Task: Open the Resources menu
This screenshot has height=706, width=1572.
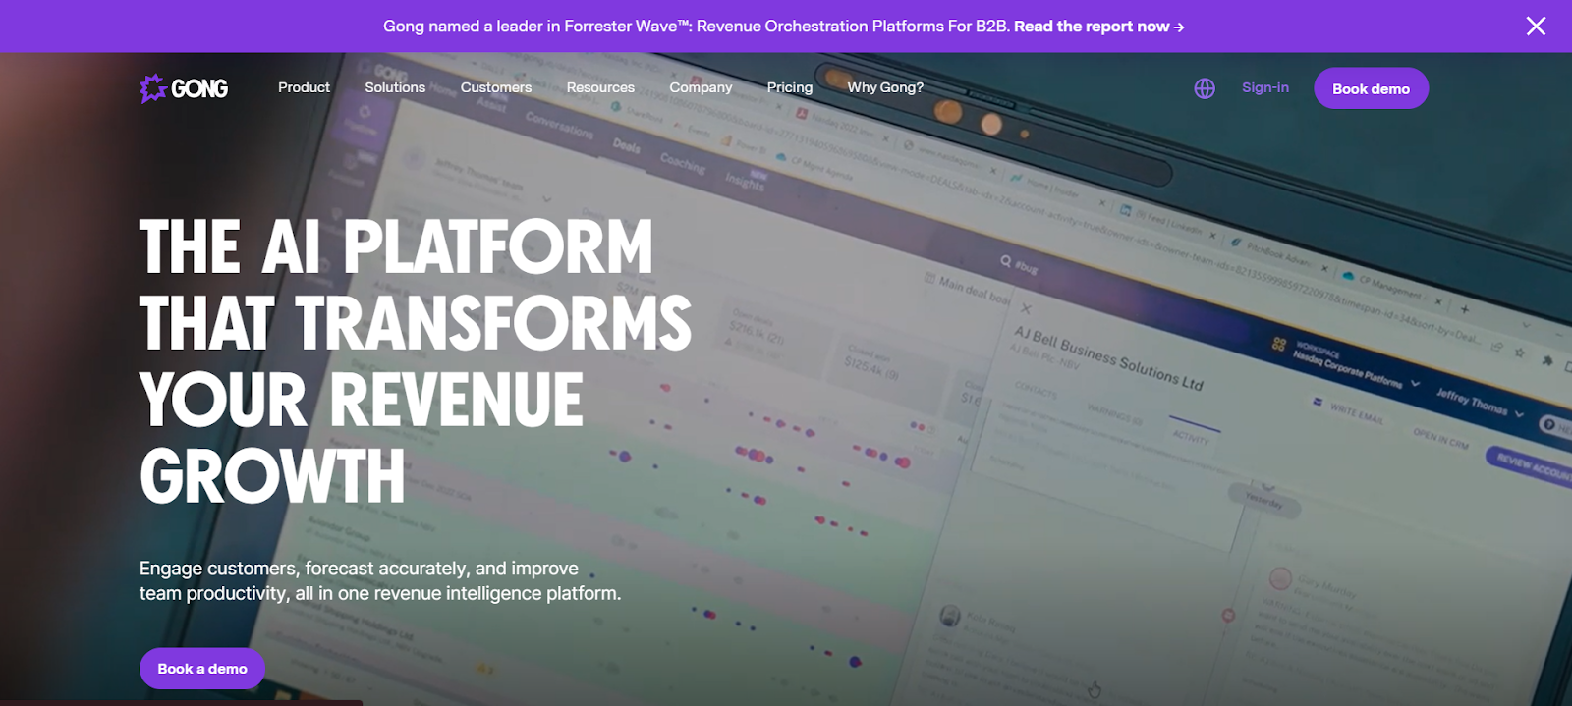Action: coord(600,87)
